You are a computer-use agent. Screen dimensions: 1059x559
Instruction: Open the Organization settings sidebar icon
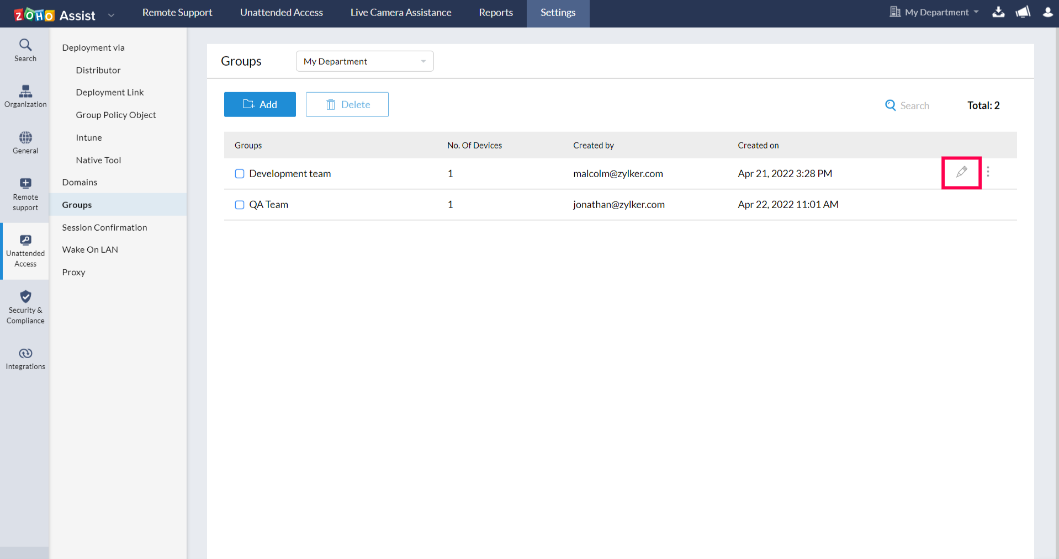[x=25, y=96]
